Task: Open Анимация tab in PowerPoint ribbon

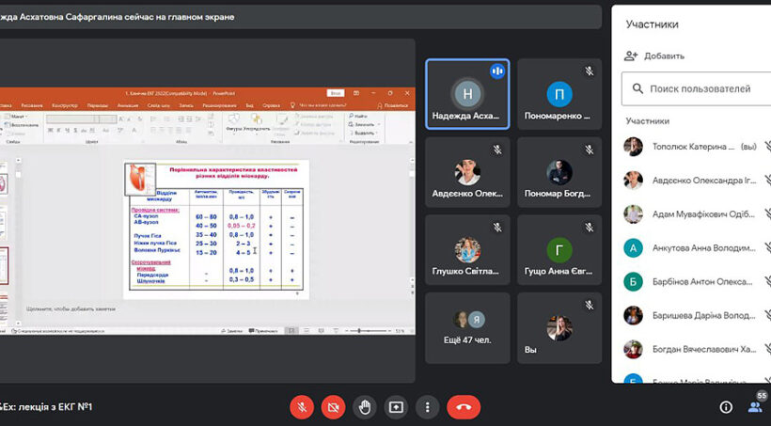Action: 127,105
